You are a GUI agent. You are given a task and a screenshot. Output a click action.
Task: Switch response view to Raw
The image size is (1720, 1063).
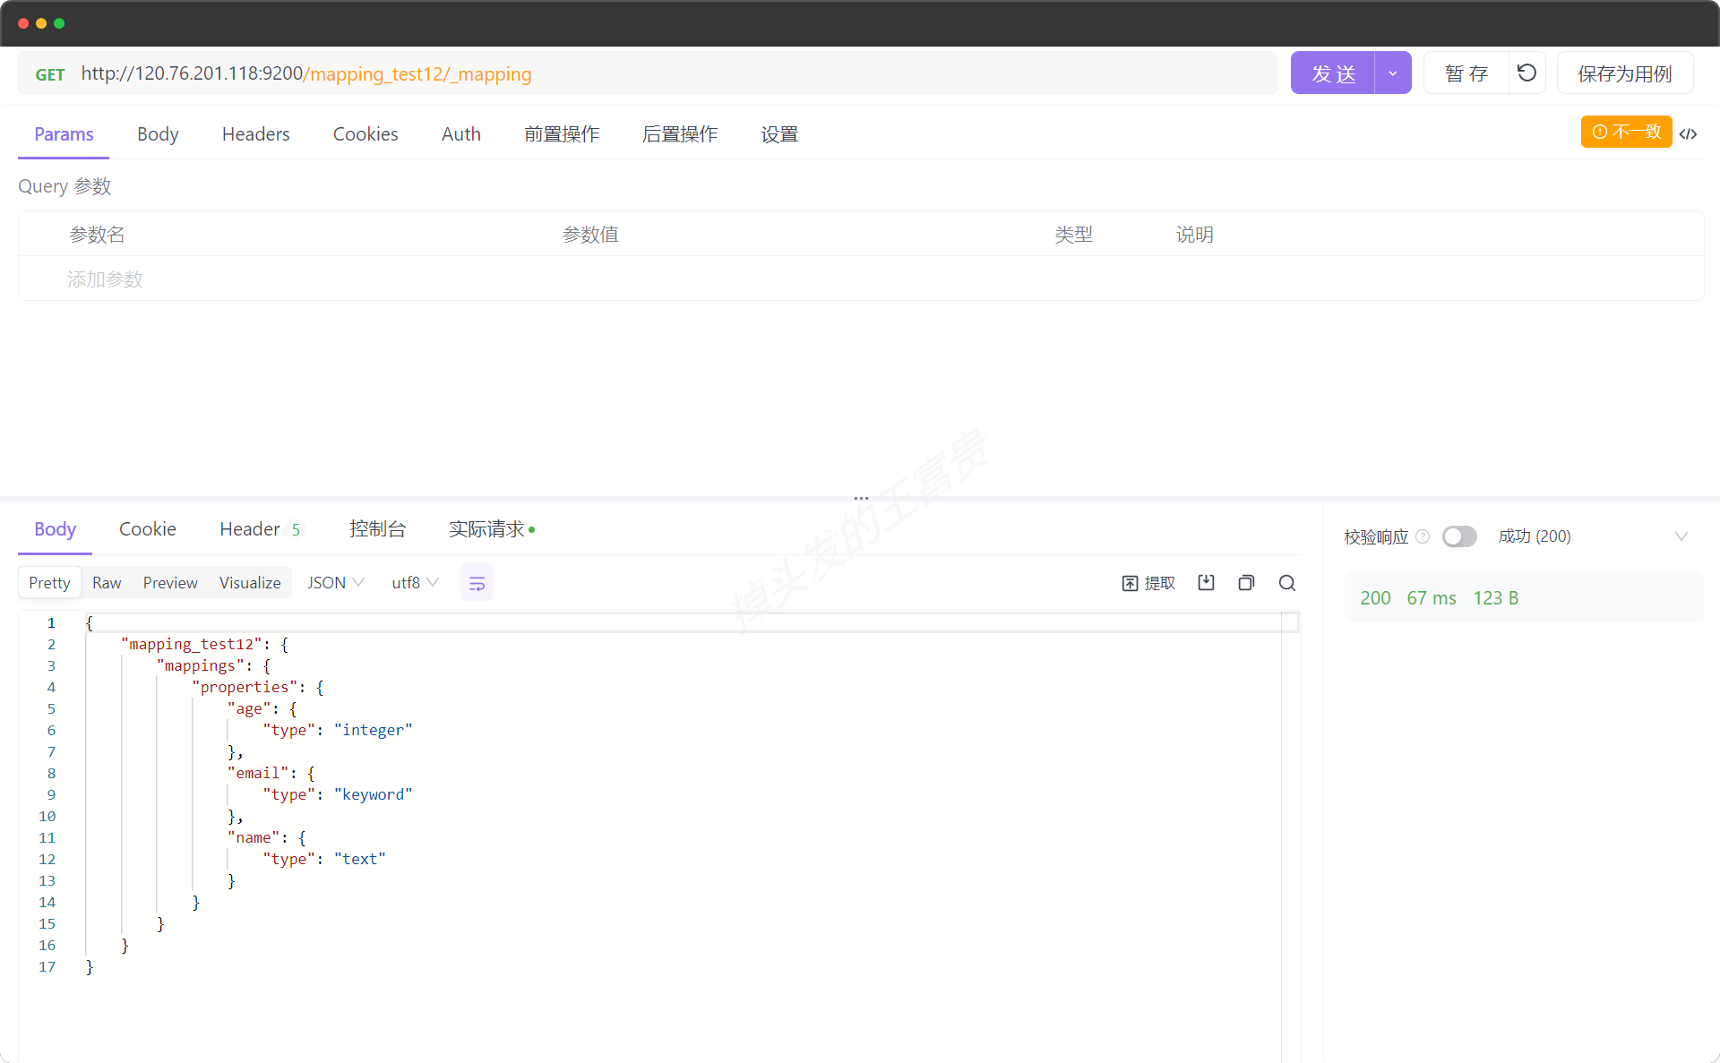point(107,583)
